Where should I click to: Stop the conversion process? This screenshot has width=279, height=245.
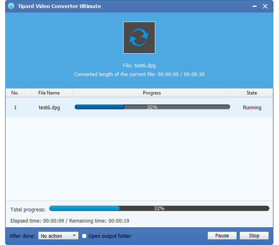[x=254, y=236]
